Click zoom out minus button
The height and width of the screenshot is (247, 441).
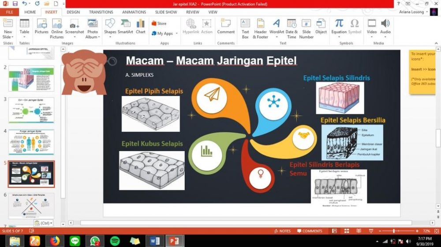click(380, 231)
